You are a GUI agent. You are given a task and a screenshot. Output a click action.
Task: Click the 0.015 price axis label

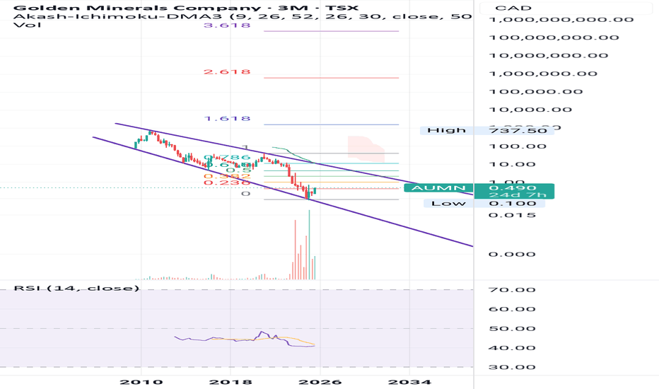513,215
